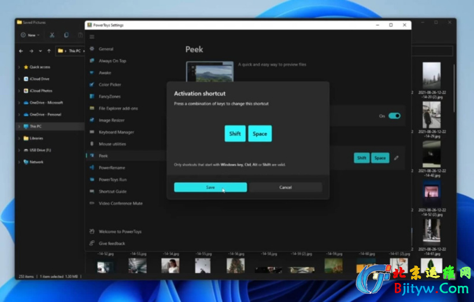Expand the Quick access tree node
Image resolution: width=474 pixels, height=302 pixels.
pyautogui.click(x=19, y=67)
